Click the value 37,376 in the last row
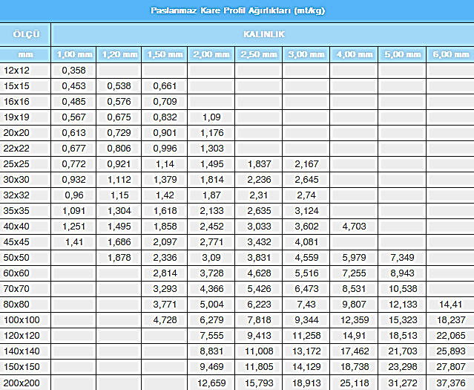This screenshot has width=474, height=390. (x=450, y=383)
